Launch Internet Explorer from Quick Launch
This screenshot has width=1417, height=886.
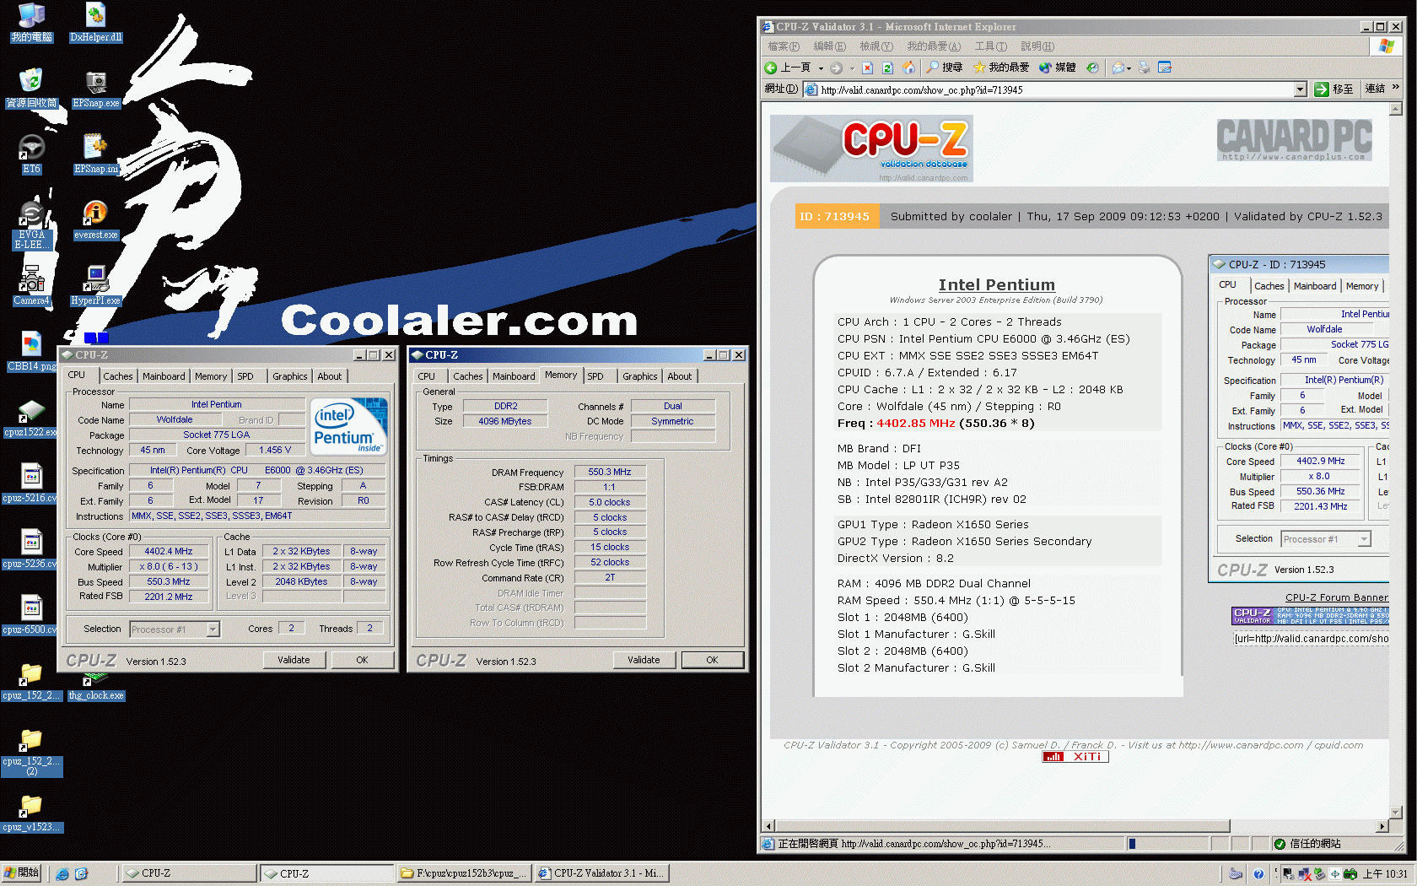click(62, 874)
